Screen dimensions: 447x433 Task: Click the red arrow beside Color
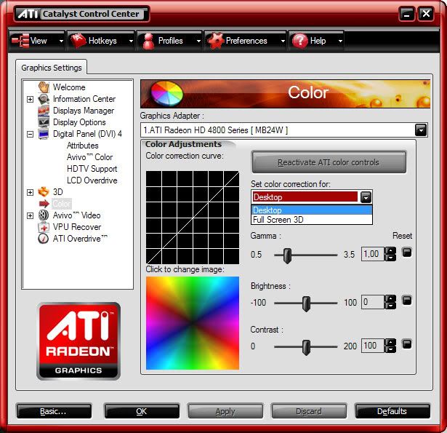click(x=44, y=204)
